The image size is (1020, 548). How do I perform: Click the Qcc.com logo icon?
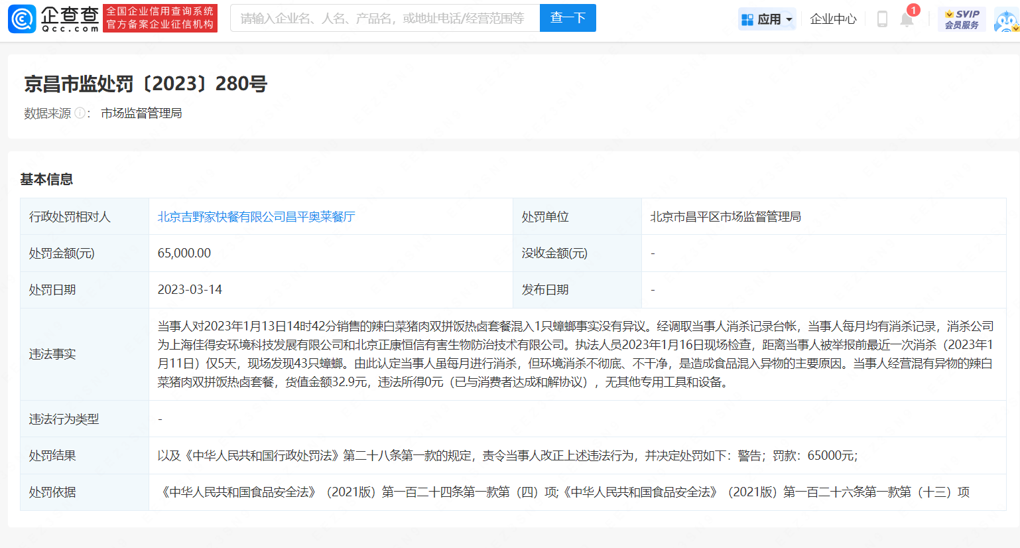[x=22, y=19]
